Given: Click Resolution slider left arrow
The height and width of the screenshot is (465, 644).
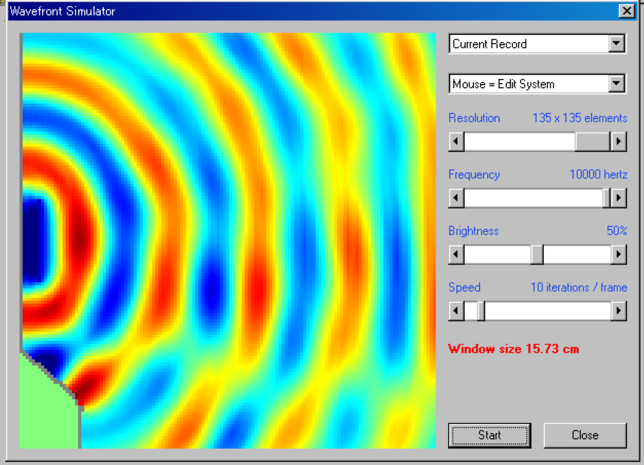Looking at the screenshot, I should (x=456, y=141).
